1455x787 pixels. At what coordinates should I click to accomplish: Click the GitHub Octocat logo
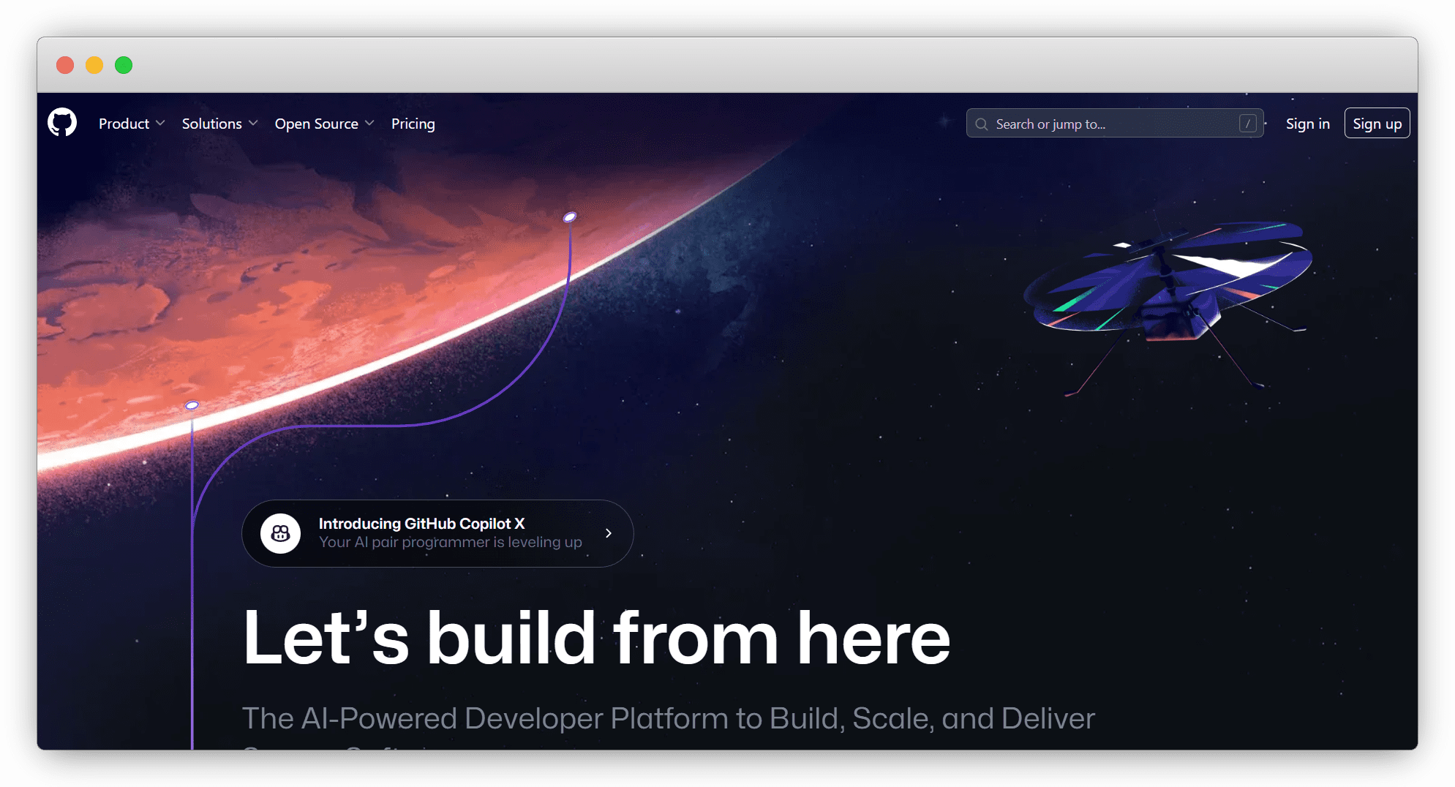[x=62, y=123]
